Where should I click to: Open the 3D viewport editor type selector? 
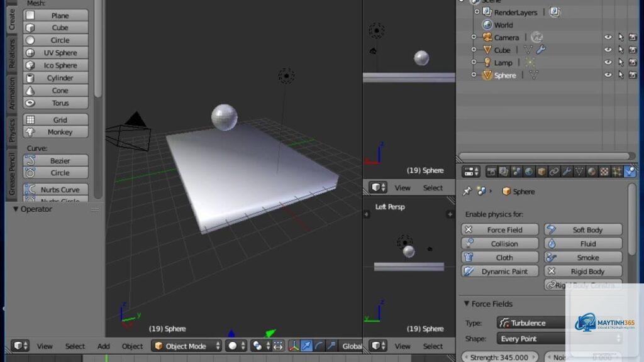pos(19,346)
